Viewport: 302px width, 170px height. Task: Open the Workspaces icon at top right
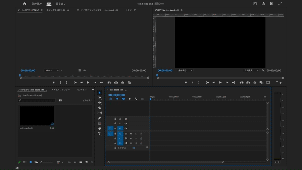pyautogui.click(x=255, y=4)
